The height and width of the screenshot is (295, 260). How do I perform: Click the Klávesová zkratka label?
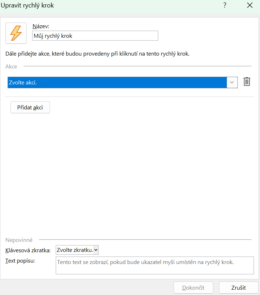(28, 250)
